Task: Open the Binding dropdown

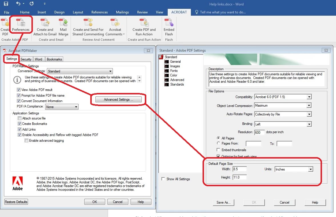Action: (283, 124)
